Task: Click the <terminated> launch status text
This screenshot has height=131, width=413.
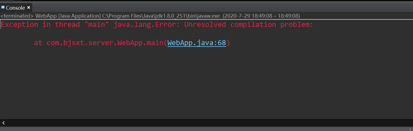Action: 17,16
